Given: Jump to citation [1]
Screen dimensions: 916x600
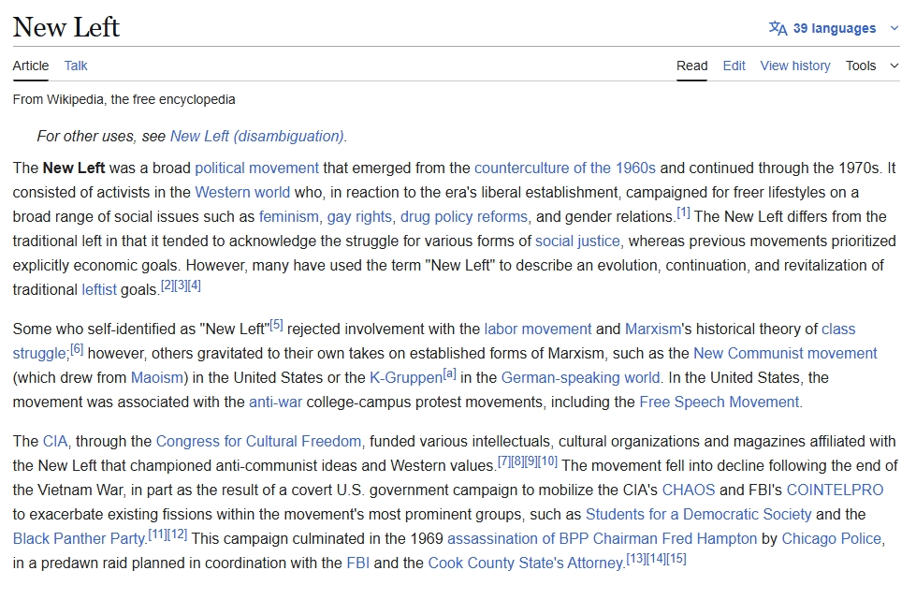Looking at the screenshot, I should [684, 212].
